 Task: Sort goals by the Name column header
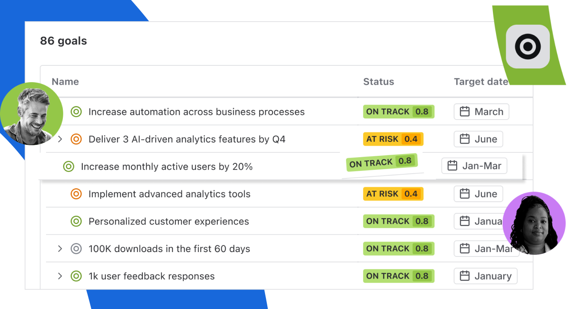click(65, 82)
